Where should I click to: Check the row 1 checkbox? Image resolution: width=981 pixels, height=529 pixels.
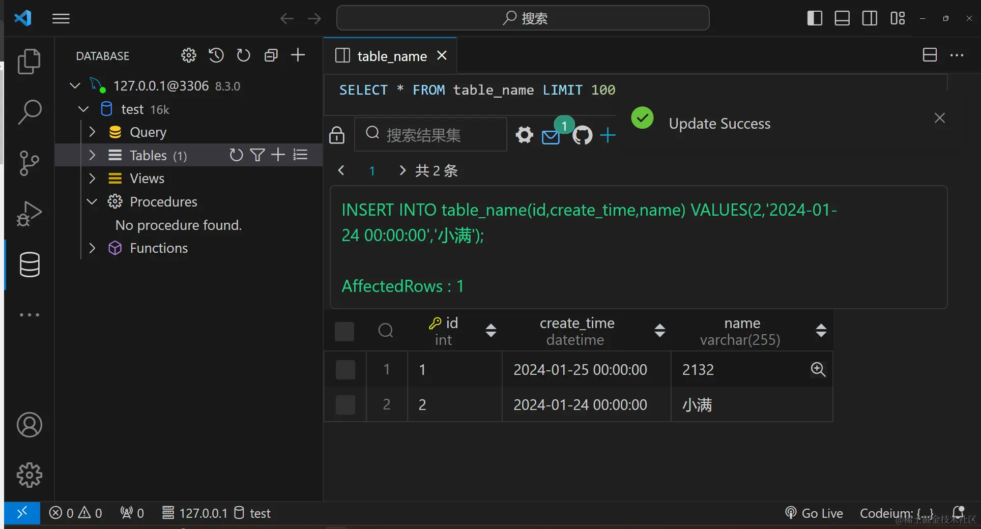pos(345,370)
